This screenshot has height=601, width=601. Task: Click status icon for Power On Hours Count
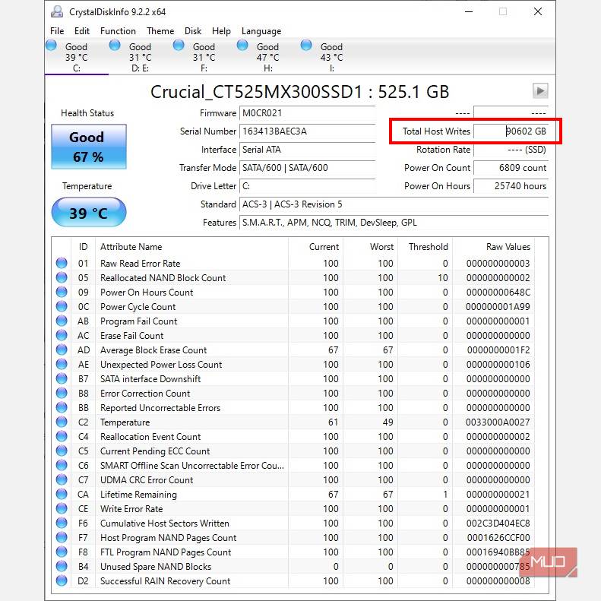tap(62, 292)
